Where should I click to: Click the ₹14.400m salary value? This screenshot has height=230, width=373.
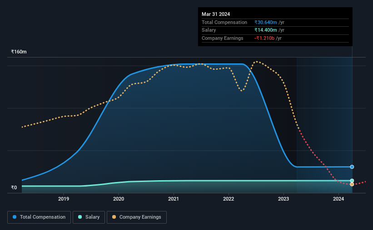pos(265,30)
